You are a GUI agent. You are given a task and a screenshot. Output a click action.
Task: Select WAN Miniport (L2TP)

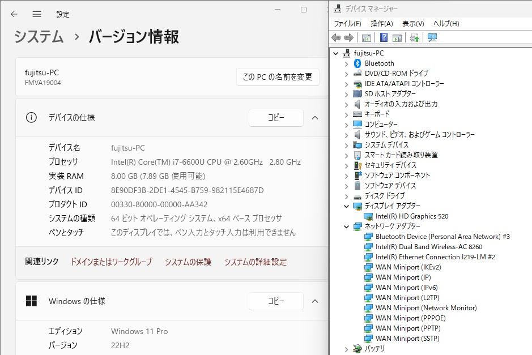(407, 298)
